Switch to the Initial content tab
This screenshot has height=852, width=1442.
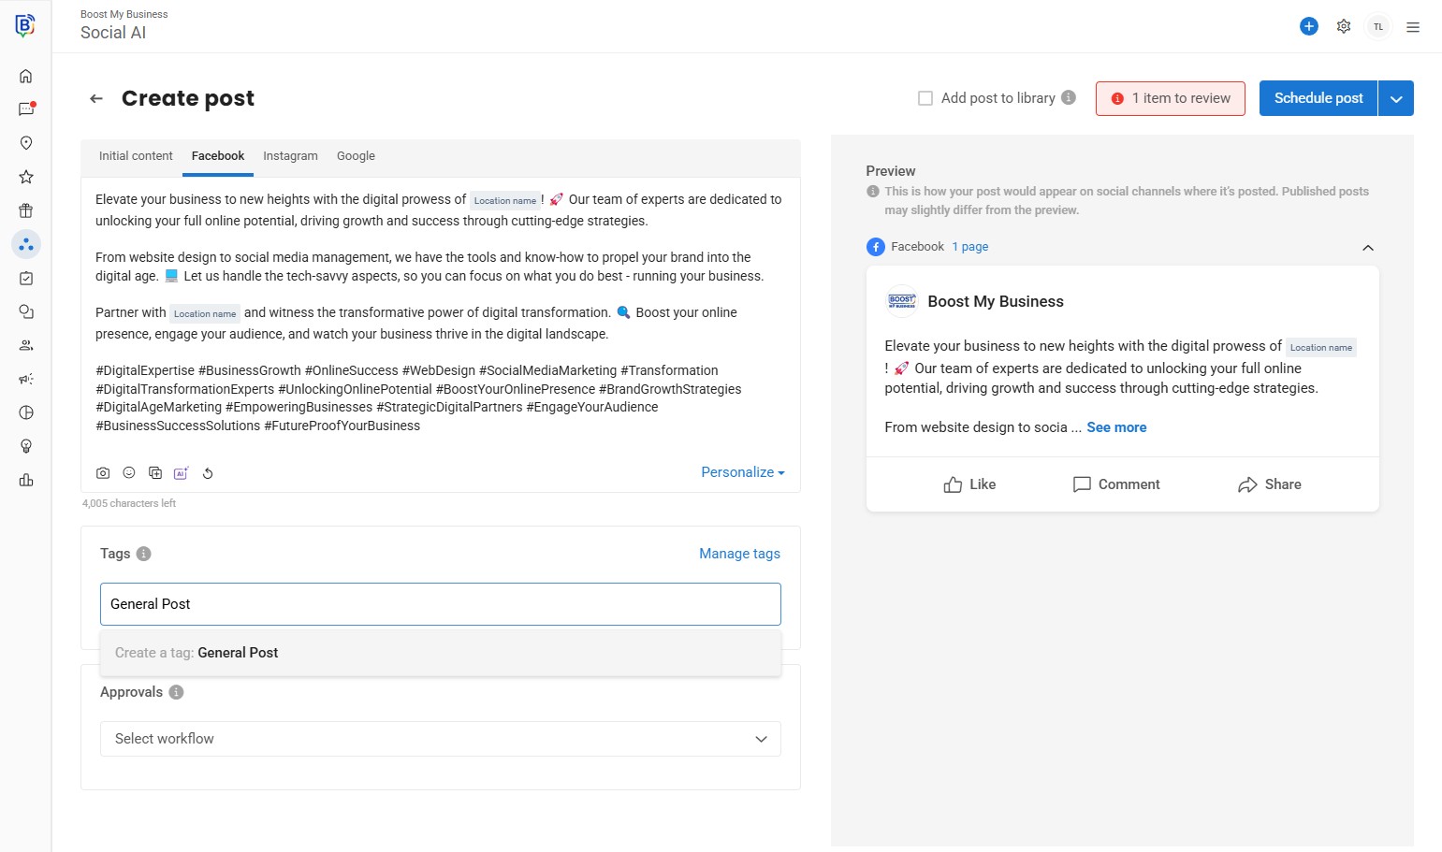pyautogui.click(x=136, y=156)
